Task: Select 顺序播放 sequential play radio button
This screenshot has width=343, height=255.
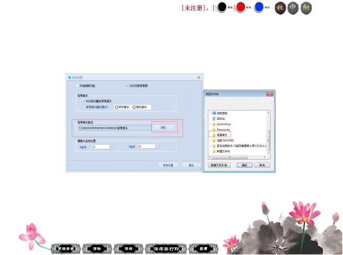Action: tap(116, 107)
